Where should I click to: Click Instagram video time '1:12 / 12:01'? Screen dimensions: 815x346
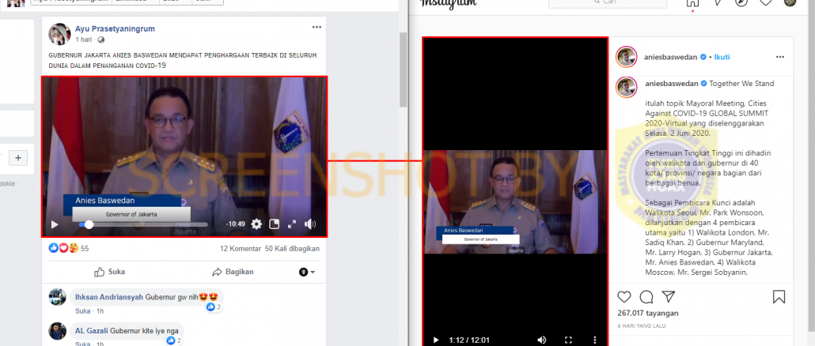point(470,340)
